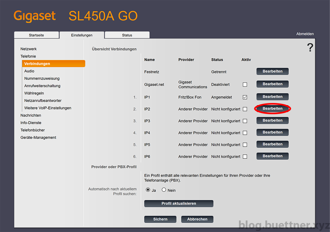Open Weitere VoIP-Einstellungen in sidebar
This screenshot has width=330, height=232.
pos(48,108)
